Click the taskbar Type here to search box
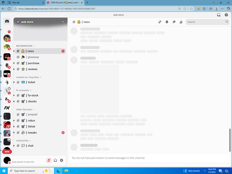Image resolution: width=232 pixels, height=174 pixels. point(31,171)
